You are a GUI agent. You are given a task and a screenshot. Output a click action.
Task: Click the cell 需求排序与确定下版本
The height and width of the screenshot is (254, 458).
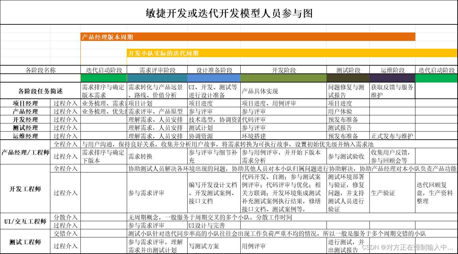(x=104, y=156)
